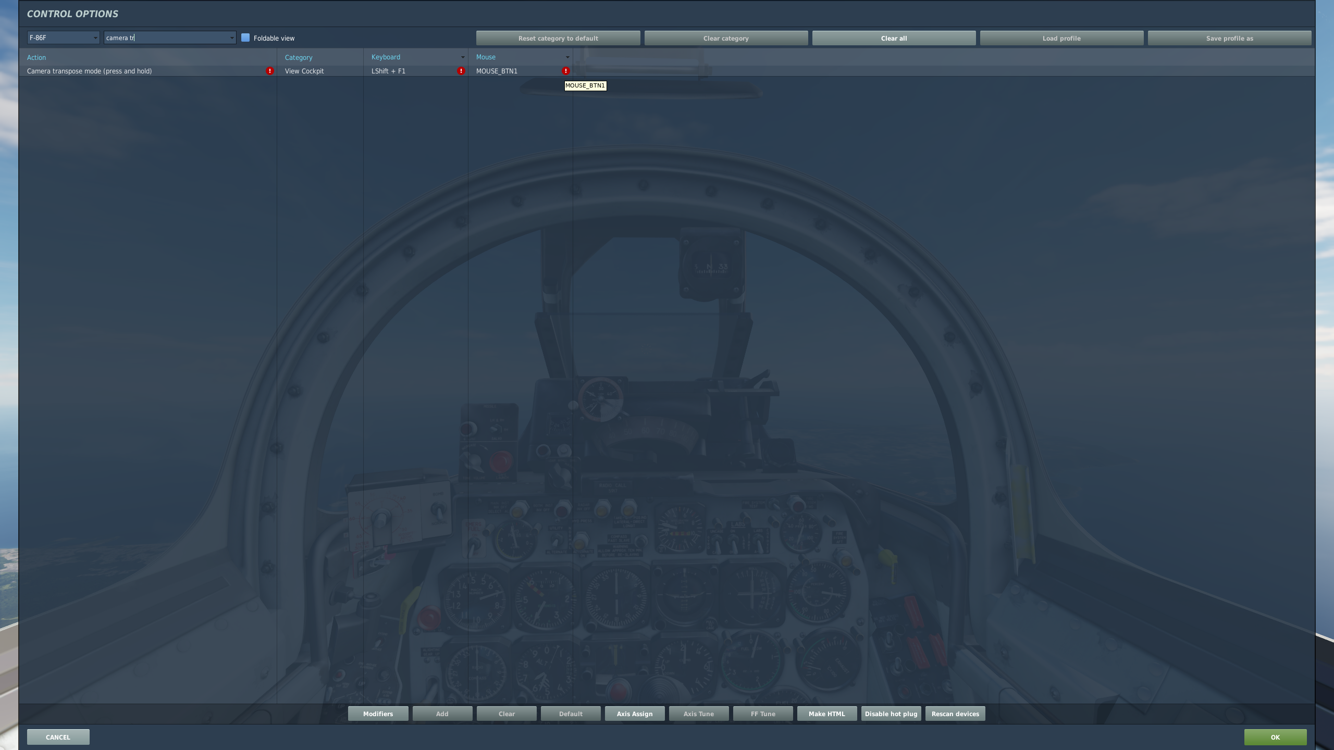
Task: Click the Load profile button
Action: tap(1061, 38)
